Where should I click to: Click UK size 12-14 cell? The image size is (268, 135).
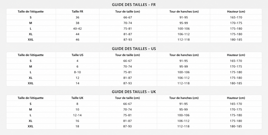[77, 115]
